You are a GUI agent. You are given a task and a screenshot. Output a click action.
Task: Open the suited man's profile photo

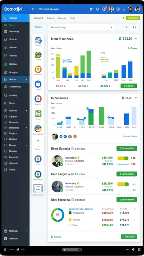point(57,161)
